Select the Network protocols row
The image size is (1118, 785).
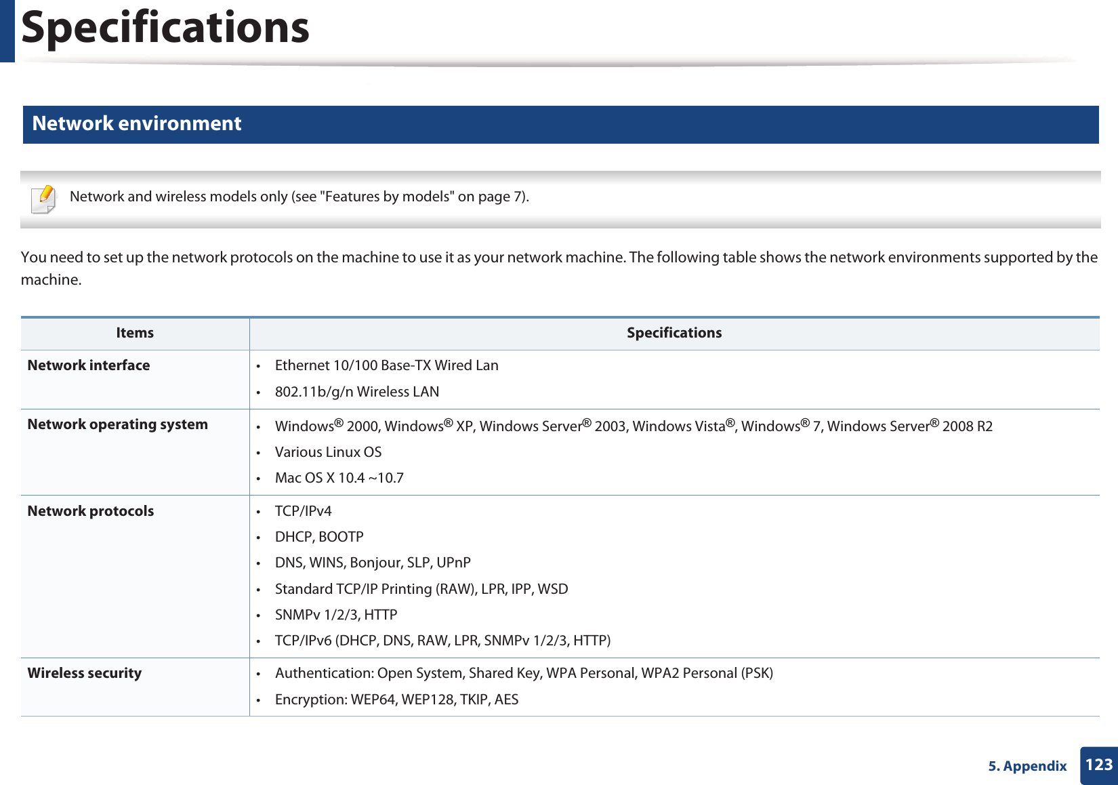pos(91,511)
